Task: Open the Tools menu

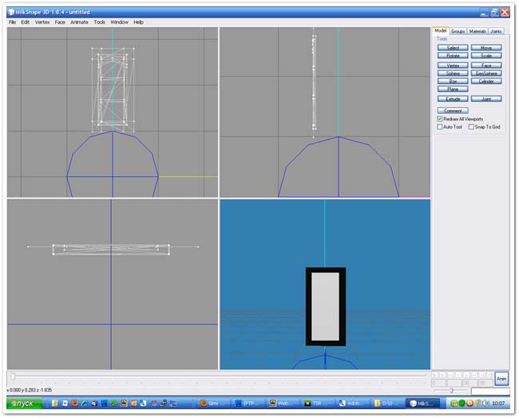Action: pyautogui.click(x=99, y=22)
